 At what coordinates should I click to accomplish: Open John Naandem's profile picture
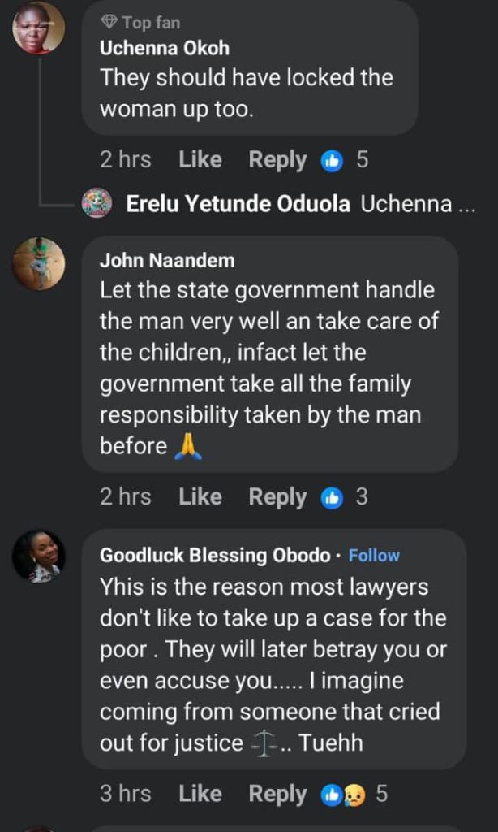(x=38, y=263)
